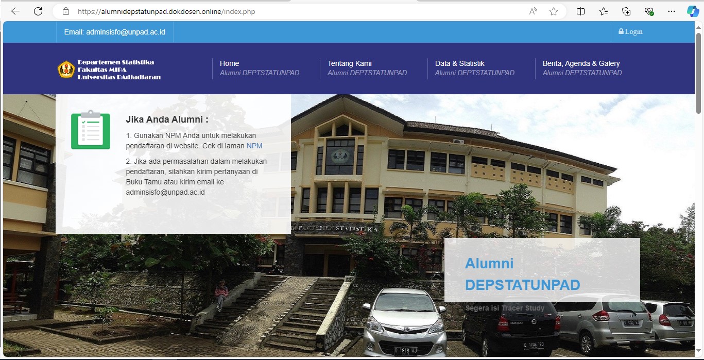Click the Login link with the lock
Viewport: 704px width, 360px height.
point(630,31)
